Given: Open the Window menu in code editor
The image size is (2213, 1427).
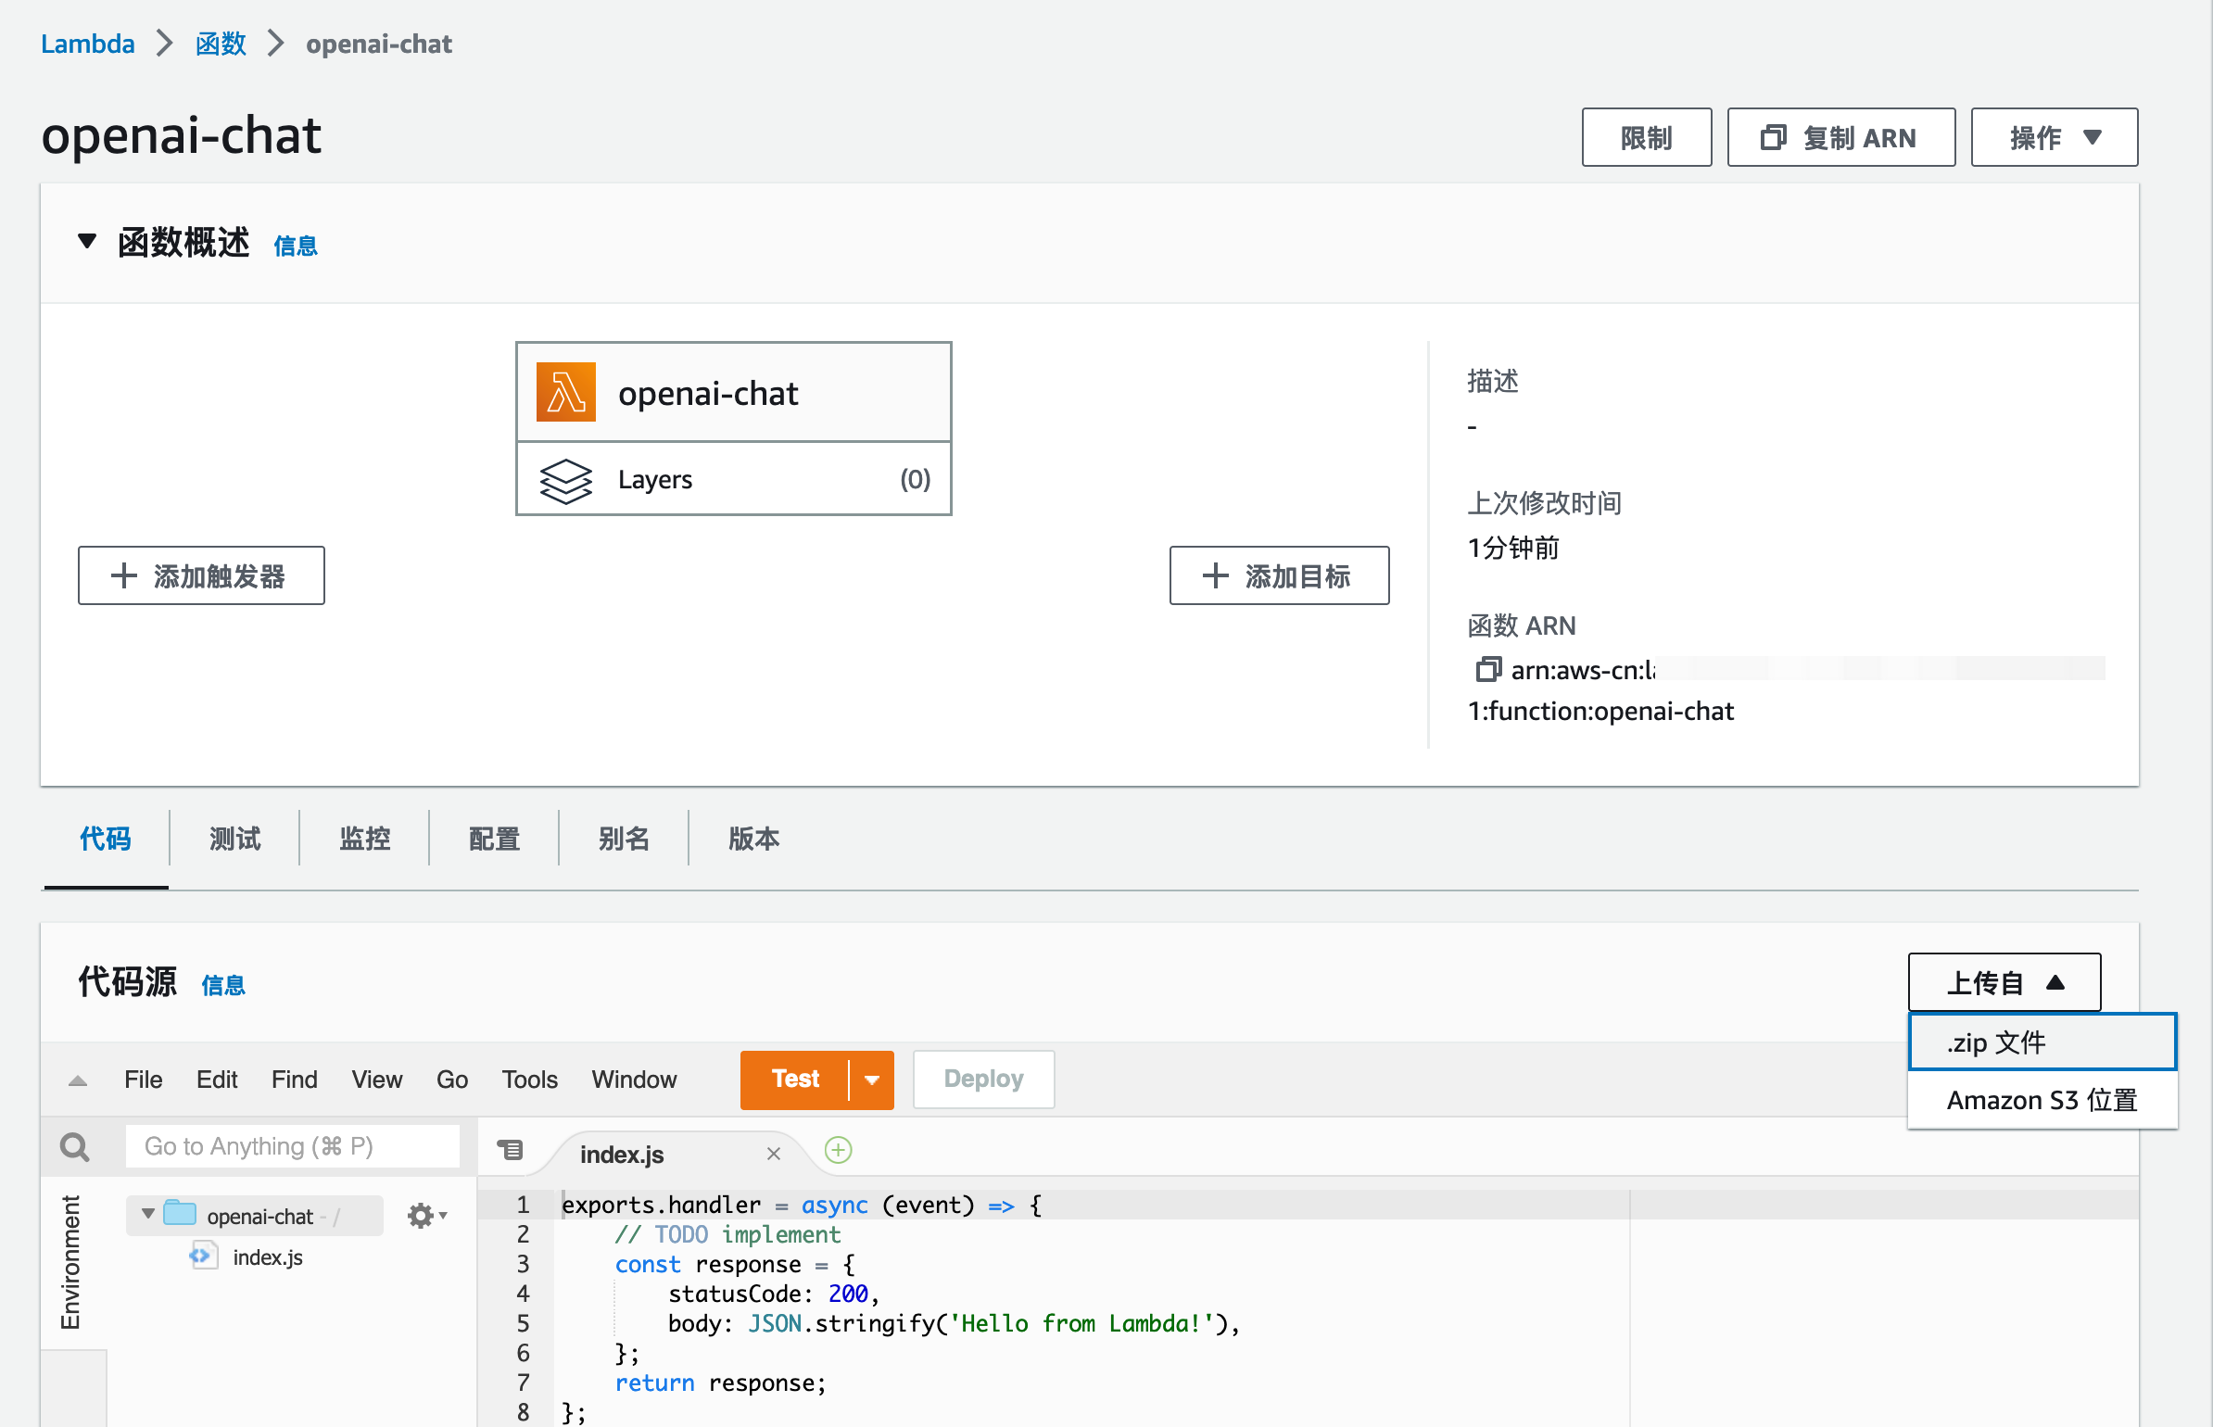Looking at the screenshot, I should click(634, 1080).
